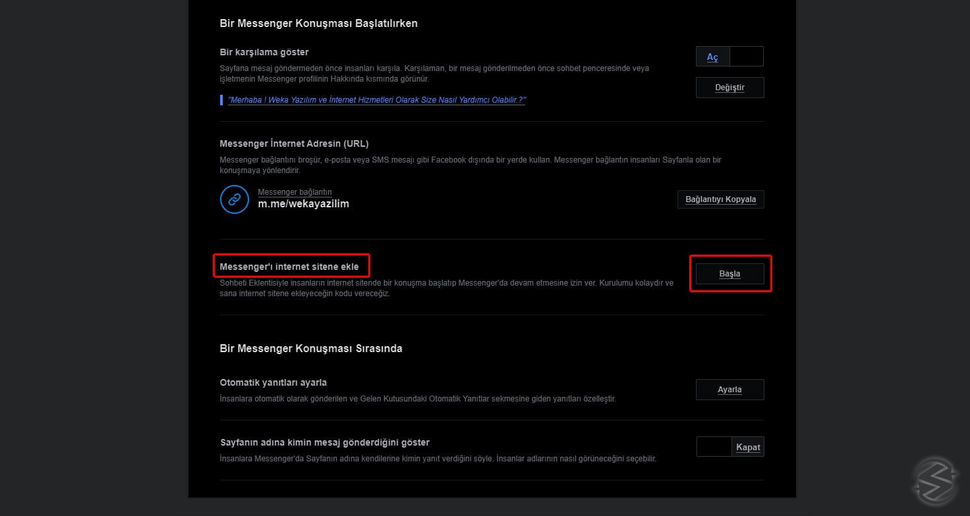970x516 pixels.
Task: Click the blue Messenger link chain icon
Action: 234,199
